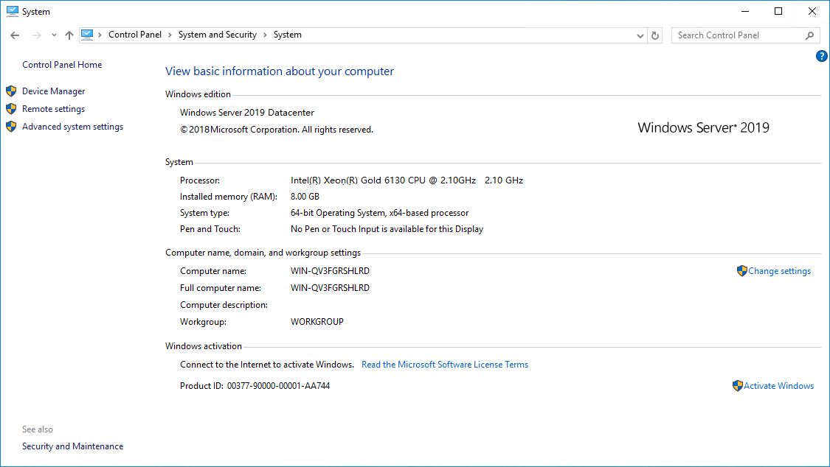
Task: Open Remote settings
Action: [x=53, y=109]
